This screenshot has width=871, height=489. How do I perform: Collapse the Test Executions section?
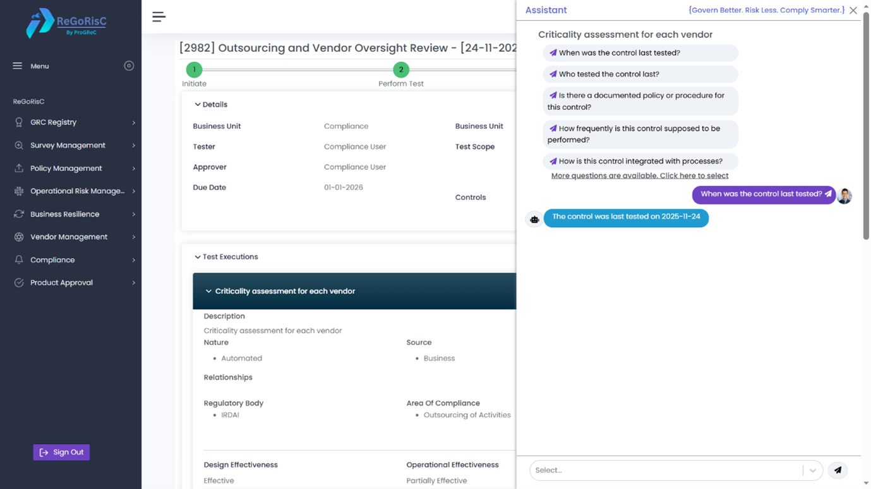(x=198, y=257)
